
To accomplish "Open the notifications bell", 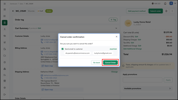I will click(x=165, y=4).
